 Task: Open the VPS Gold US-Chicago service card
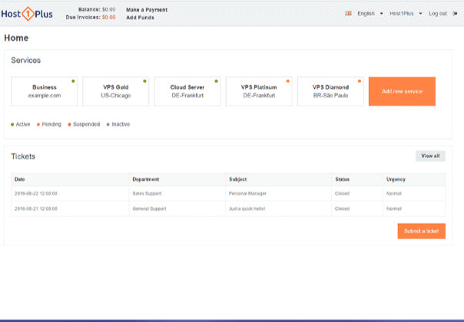116,91
